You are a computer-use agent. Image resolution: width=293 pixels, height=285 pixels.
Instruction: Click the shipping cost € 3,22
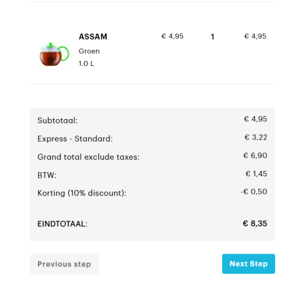(256, 138)
